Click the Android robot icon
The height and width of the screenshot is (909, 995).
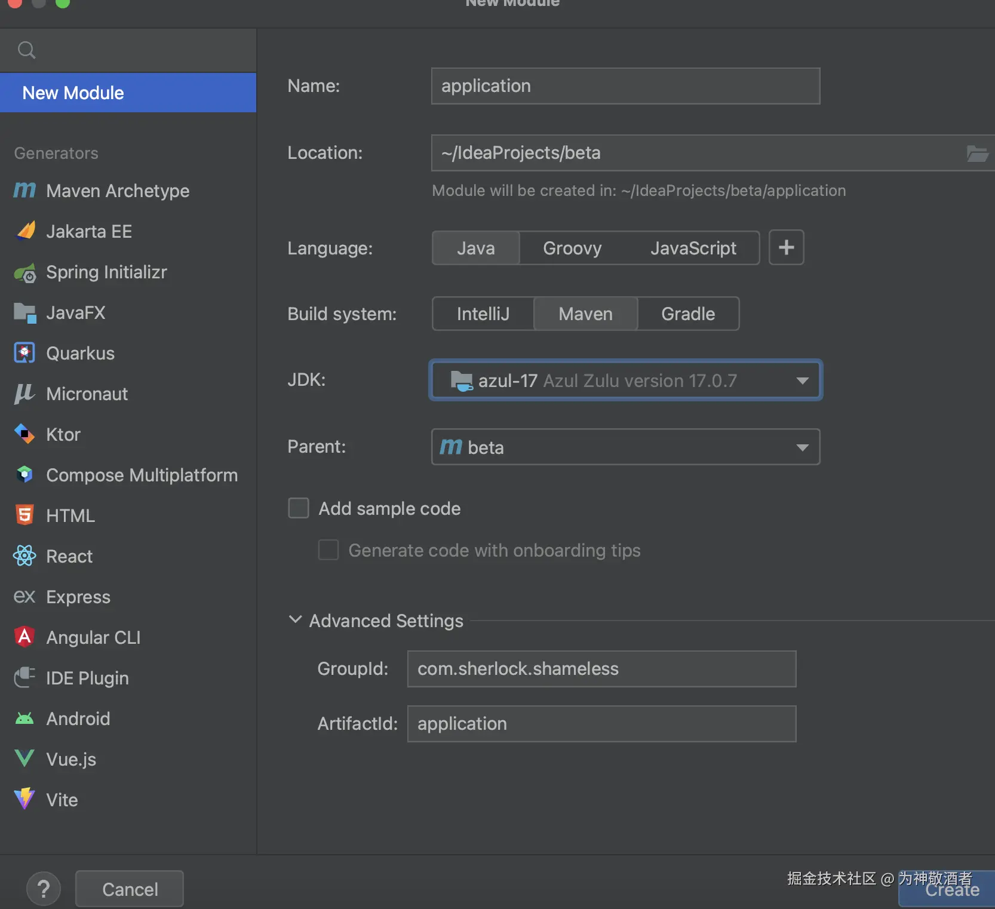click(x=24, y=718)
